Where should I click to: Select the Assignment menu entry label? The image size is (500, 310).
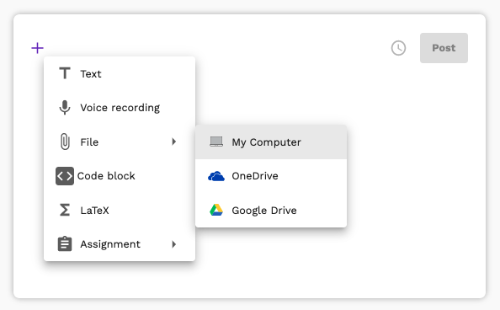110,244
